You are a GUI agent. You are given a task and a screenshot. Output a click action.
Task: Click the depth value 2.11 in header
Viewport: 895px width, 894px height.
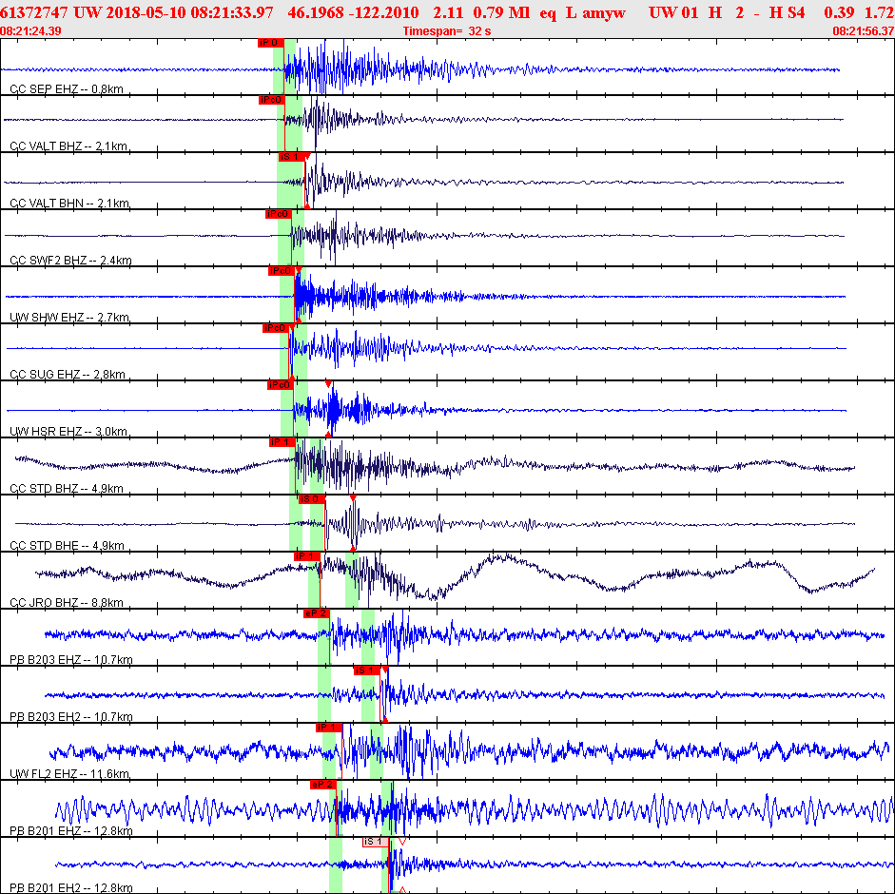point(448,12)
